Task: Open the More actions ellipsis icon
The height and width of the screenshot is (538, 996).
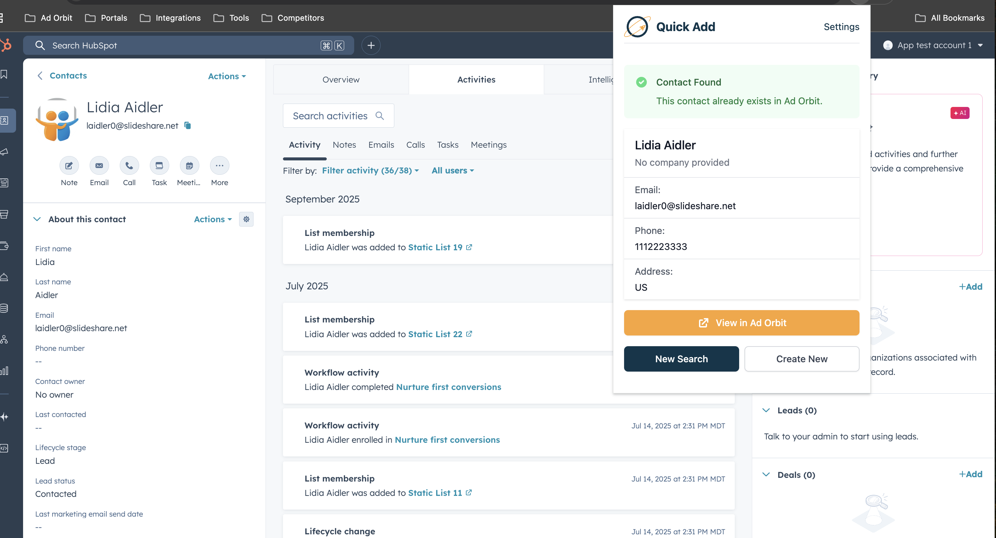Action: (219, 166)
